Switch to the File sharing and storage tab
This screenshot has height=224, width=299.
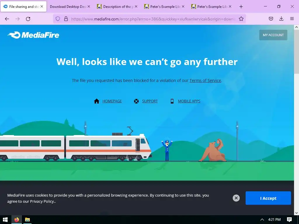pyautogui.click(x=23, y=6)
